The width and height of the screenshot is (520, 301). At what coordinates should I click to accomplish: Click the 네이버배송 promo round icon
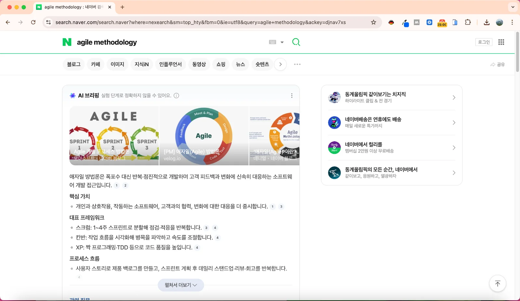[x=334, y=122]
